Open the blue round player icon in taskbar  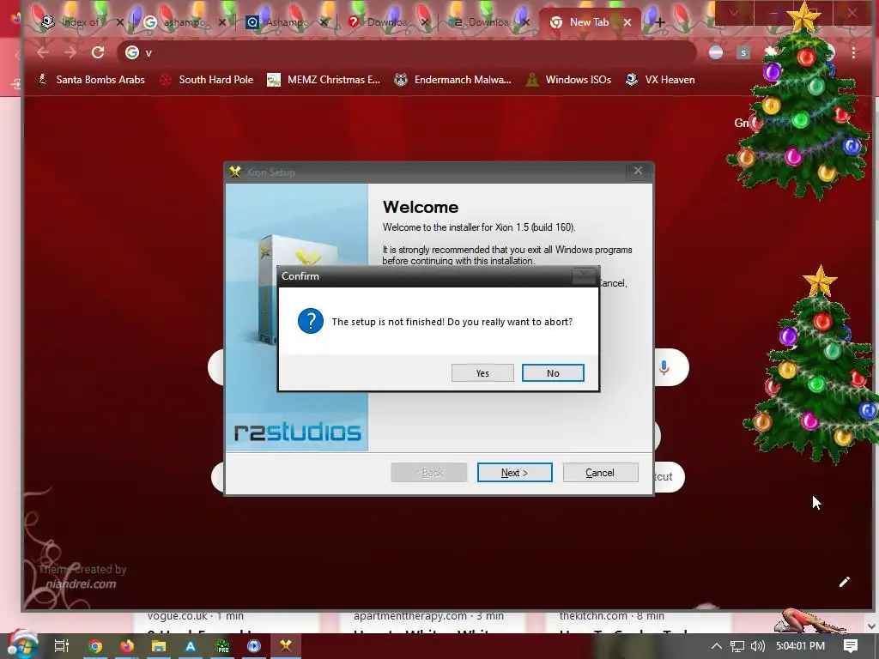254,646
